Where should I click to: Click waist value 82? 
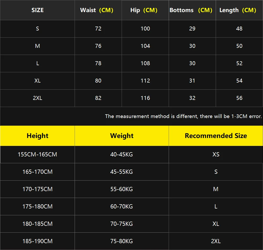click(x=98, y=98)
